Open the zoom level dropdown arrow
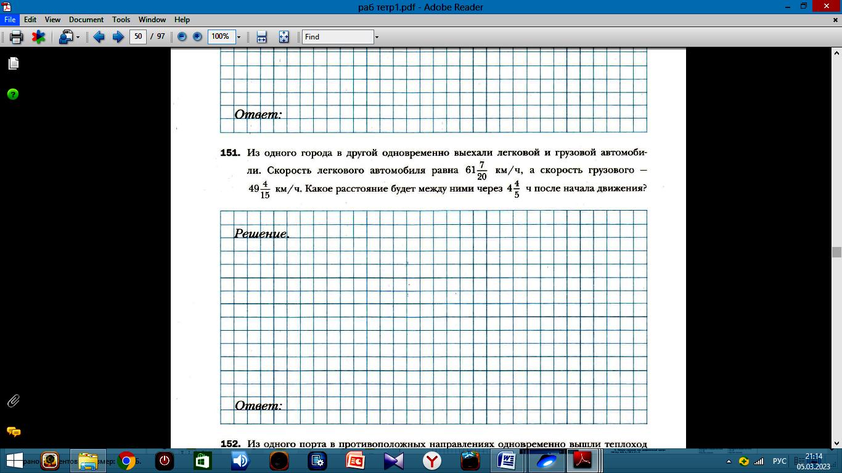The width and height of the screenshot is (842, 473). 239,37
